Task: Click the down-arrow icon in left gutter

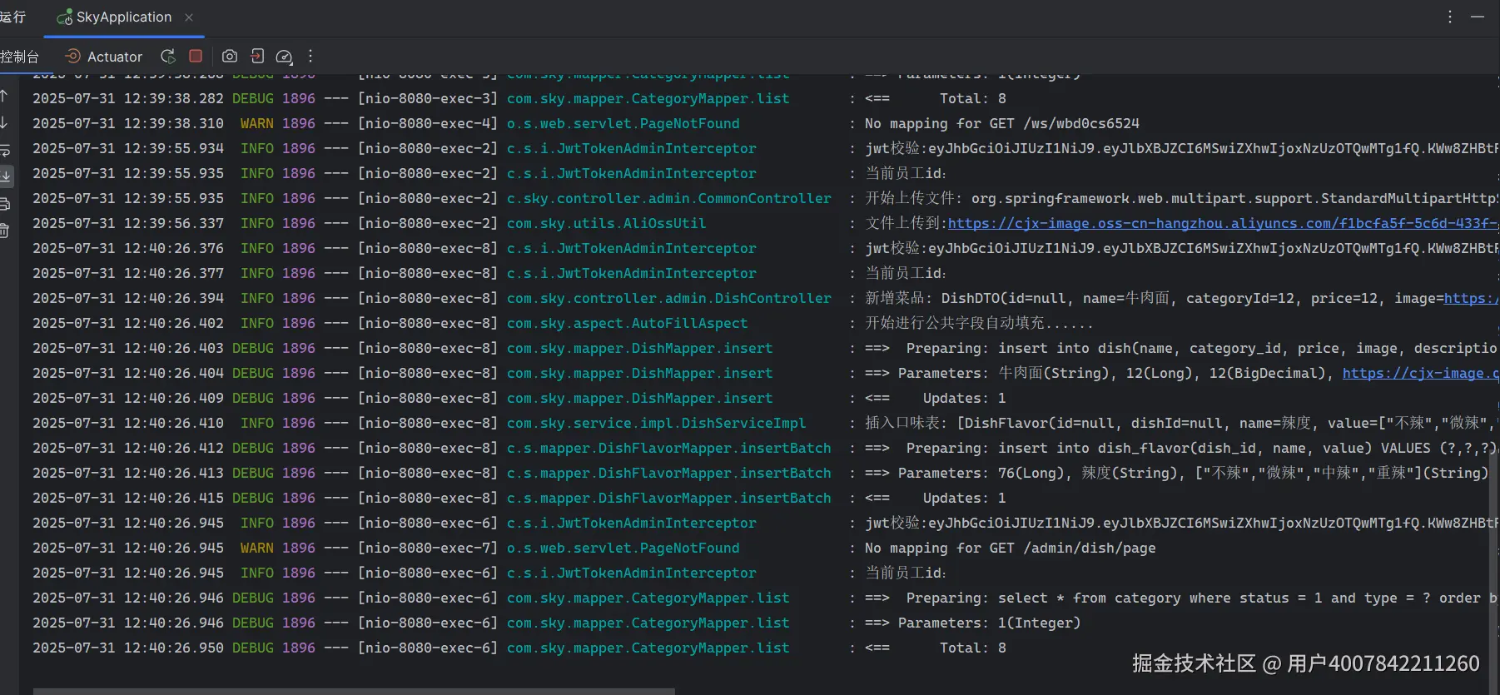Action: click(4, 122)
